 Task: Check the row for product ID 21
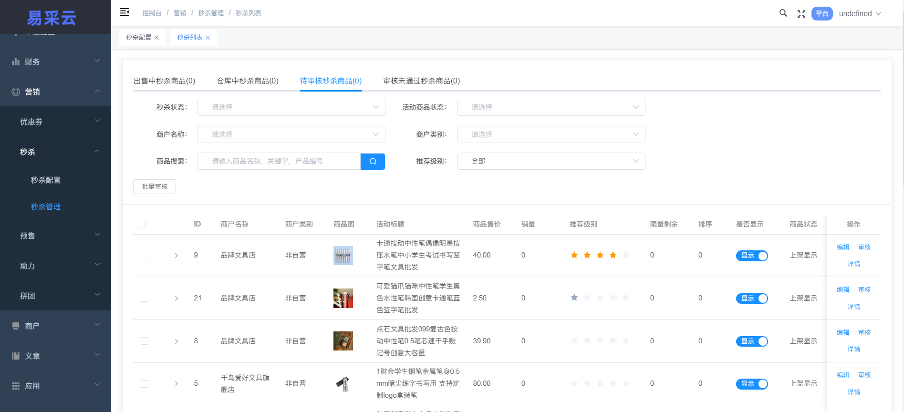145,298
